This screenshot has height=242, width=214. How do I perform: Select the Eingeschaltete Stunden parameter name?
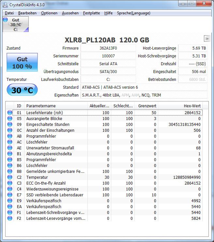[x=48, y=124]
